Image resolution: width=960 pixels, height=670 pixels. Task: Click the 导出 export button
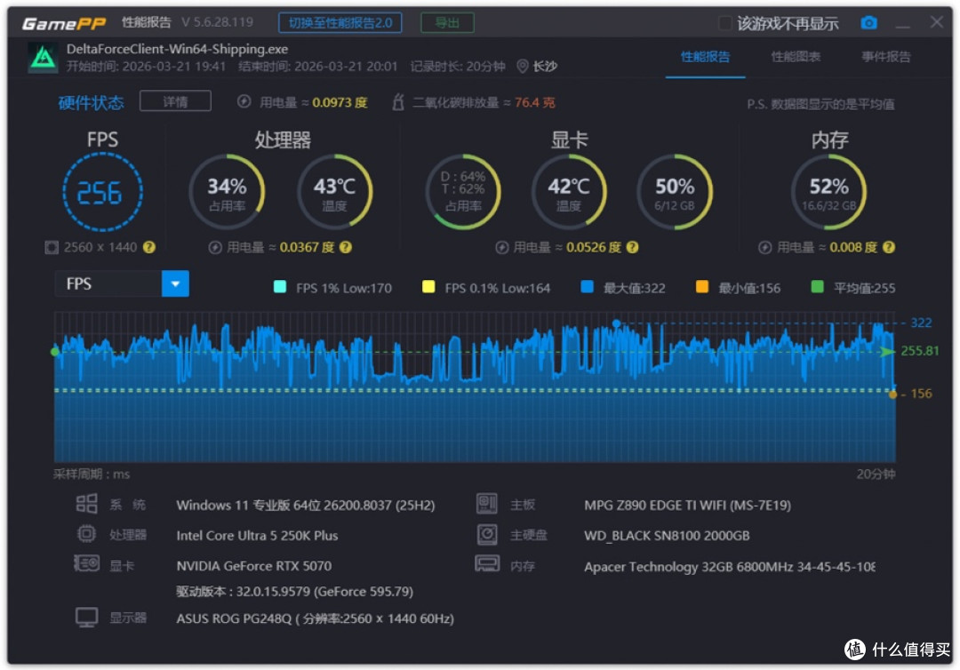click(447, 22)
